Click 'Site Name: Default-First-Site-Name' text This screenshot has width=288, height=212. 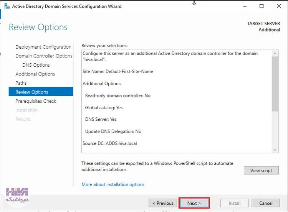click(118, 72)
